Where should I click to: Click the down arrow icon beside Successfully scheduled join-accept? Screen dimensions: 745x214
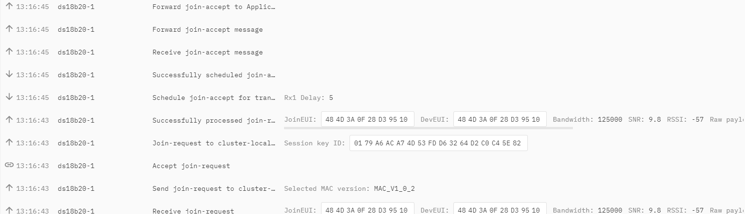point(9,74)
